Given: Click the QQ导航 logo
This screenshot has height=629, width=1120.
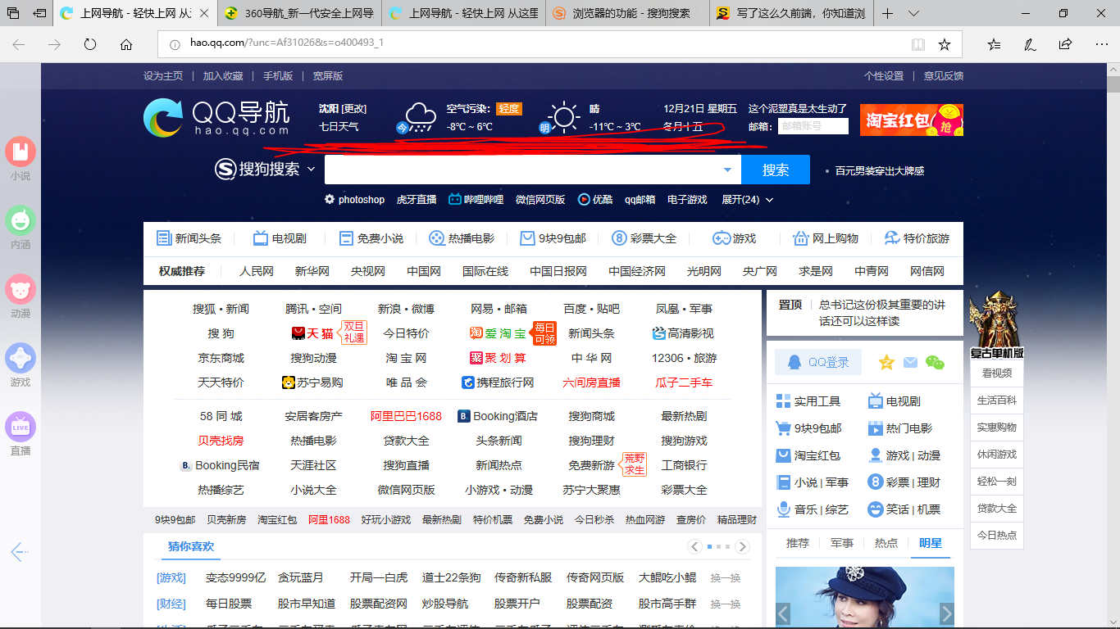Looking at the screenshot, I should pos(216,117).
